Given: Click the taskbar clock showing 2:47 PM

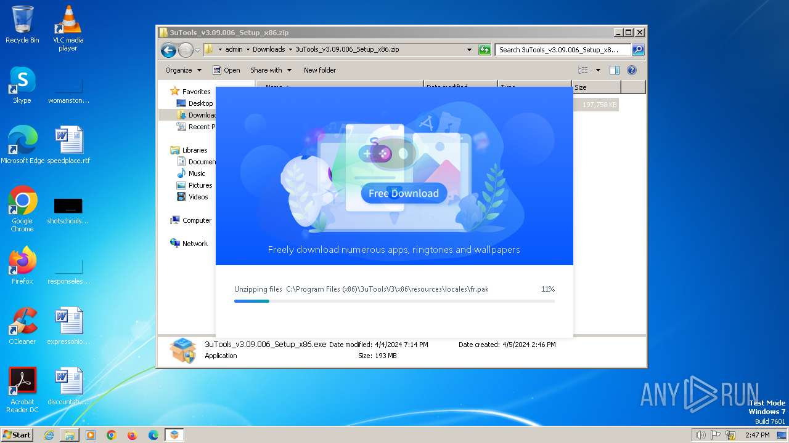Looking at the screenshot, I should 757,435.
